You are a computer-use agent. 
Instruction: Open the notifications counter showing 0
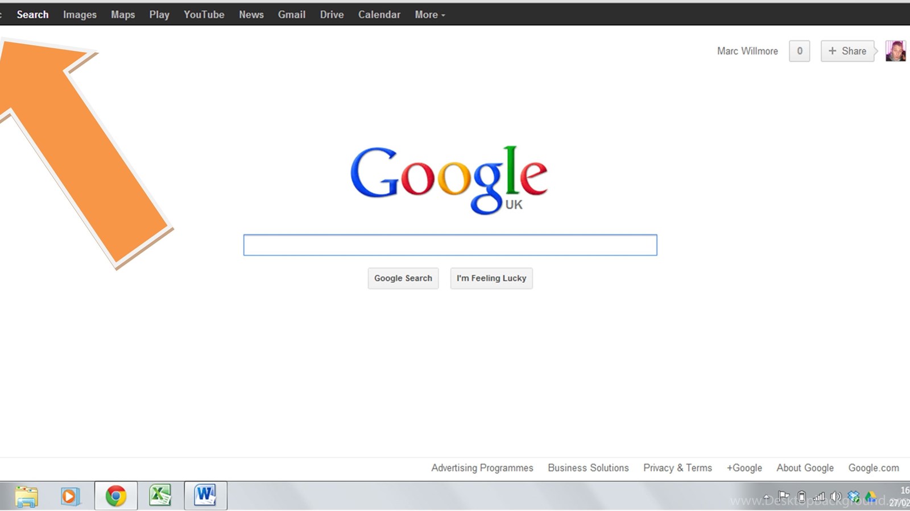tap(799, 51)
